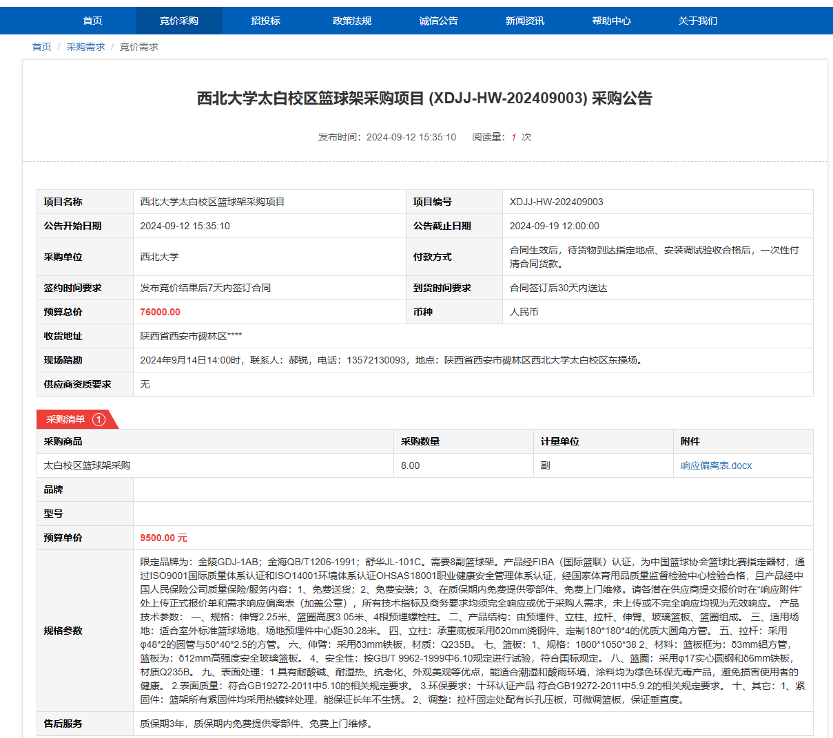This screenshot has width=833, height=738.
Task: Go back to 采购需求 via the breadcrumb
Action: click(x=85, y=47)
